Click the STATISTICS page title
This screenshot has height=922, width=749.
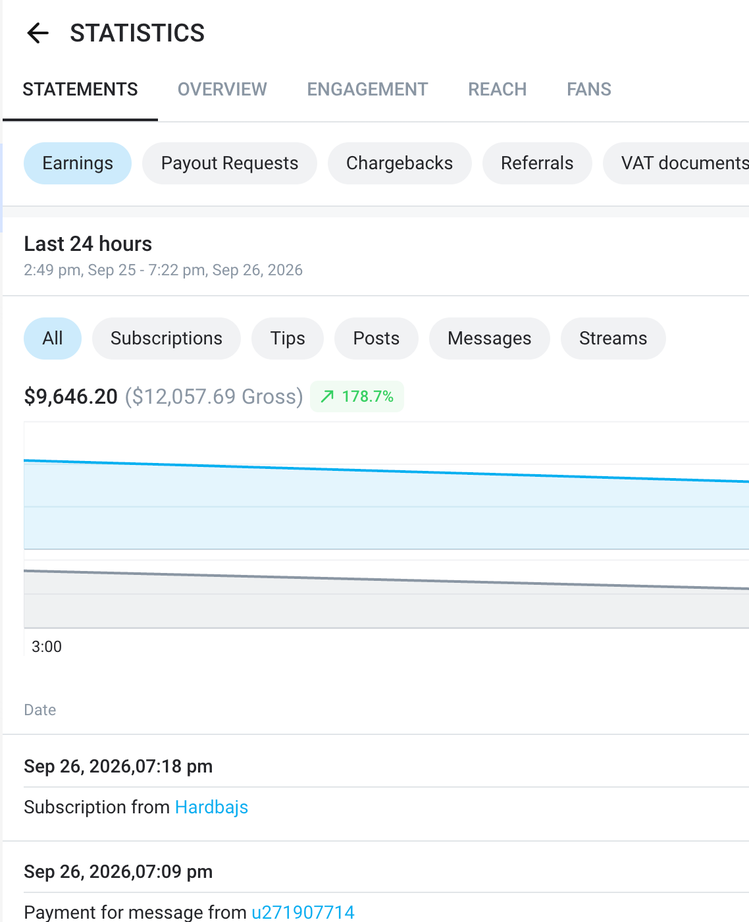pos(138,33)
